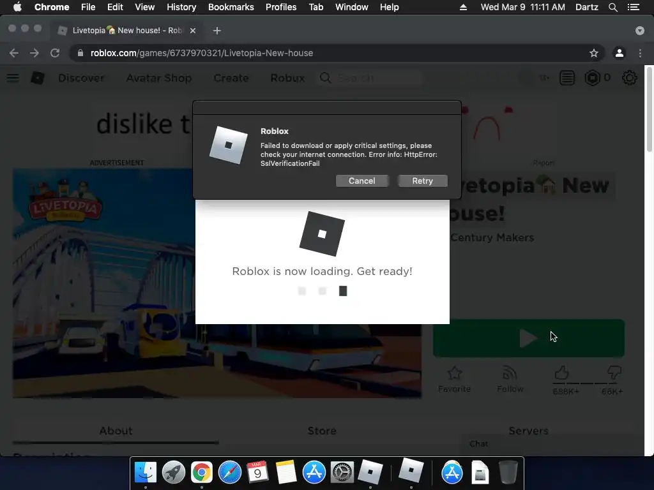Image resolution: width=654 pixels, height=490 pixels.
Task: Open the Window menu
Action: tap(352, 7)
